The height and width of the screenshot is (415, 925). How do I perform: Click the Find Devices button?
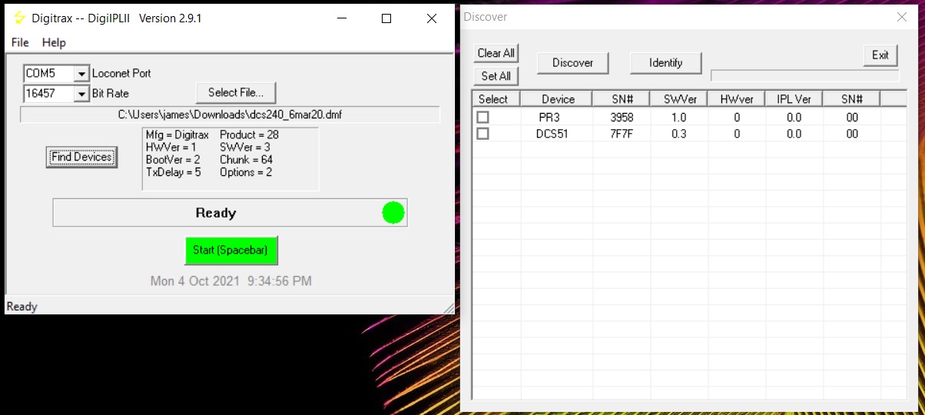pos(81,157)
